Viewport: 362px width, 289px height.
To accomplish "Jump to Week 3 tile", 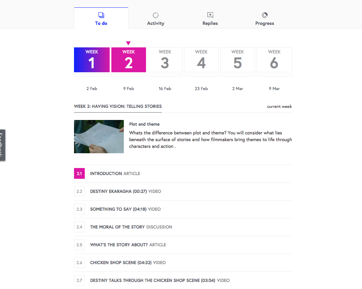I will [165, 60].
